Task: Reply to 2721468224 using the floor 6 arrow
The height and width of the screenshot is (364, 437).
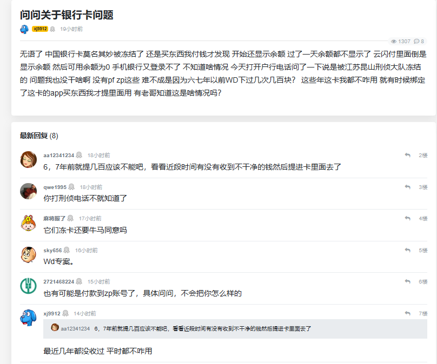Action: [x=407, y=281]
